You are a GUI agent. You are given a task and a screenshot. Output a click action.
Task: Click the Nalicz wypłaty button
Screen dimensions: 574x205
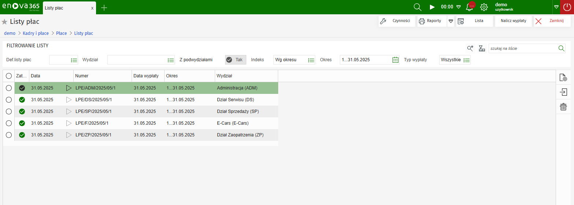pyautogui.click(x=513, y=21)
